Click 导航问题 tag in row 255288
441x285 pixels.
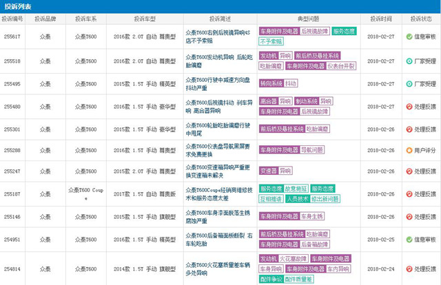(x=312, y=150)
